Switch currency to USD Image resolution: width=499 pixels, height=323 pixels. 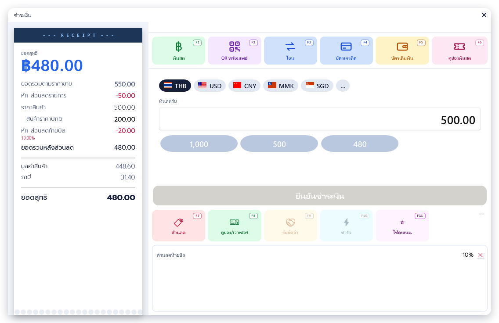point(210,86)
